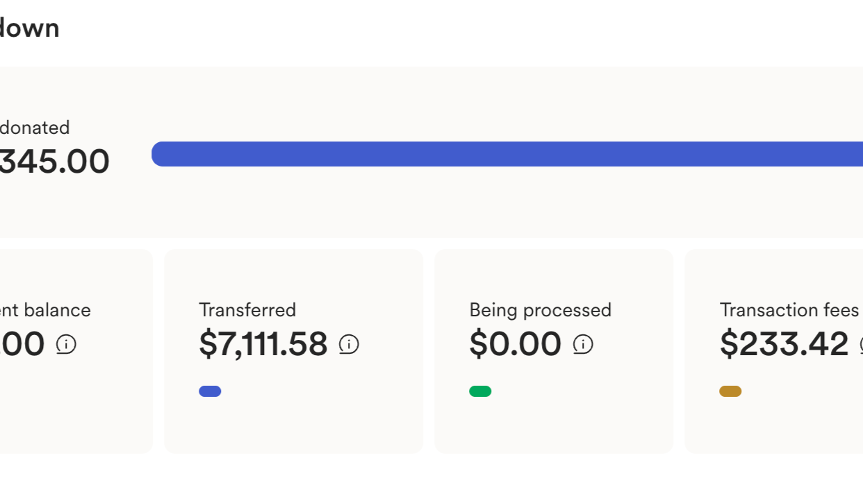Click the info icon beside Transferred amount
Image resolution: width=863 pixels, height=487 pixels.
point(349,344)
